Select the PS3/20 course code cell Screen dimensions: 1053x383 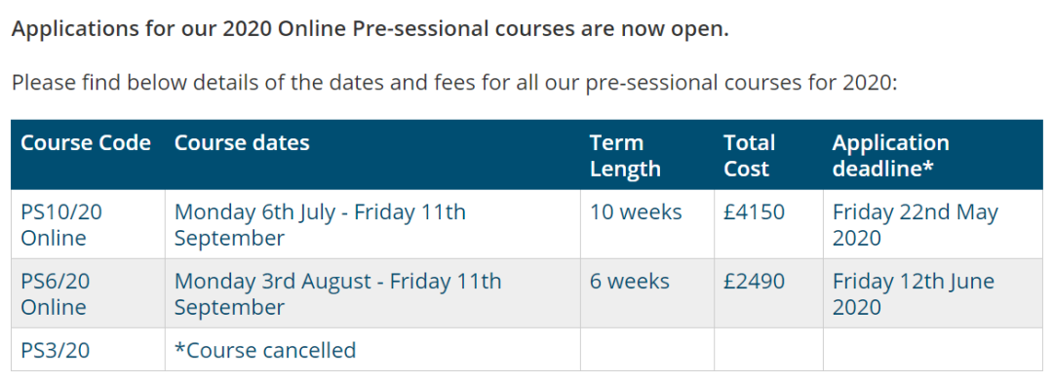click(x=88, y=350)
